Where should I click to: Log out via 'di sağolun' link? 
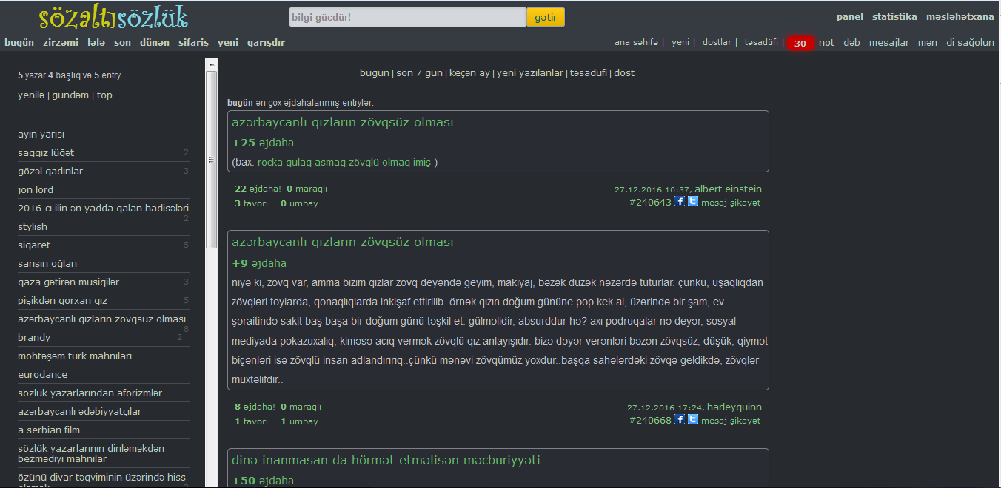coord(970,43)
